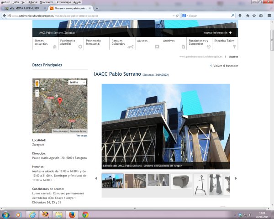Click the Street View pegman on map
The width and height of the screenshot is (274, 219).
pos(37,83)
